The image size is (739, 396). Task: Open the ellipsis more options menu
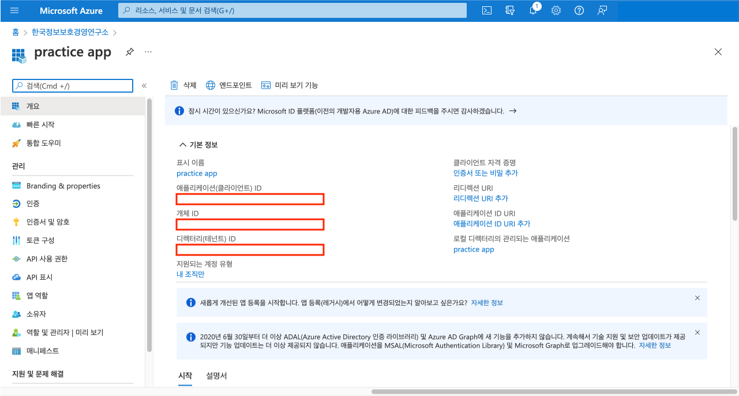(148, 52)
